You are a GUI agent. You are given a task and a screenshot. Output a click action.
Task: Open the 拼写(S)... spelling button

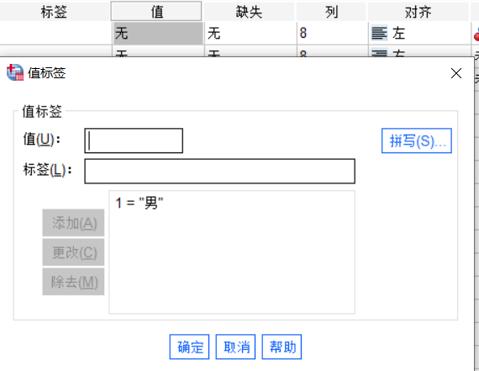click(416, 140)
